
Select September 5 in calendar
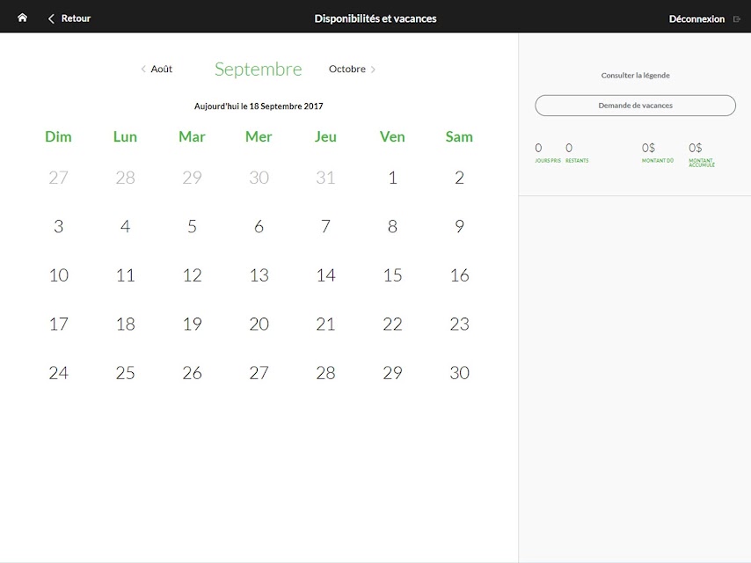pos(192,226)
